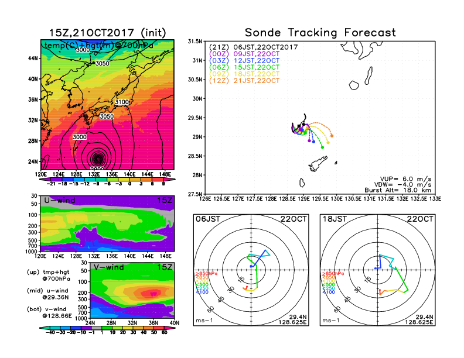The height and width of the screenshot is (358, 464).
Task: Click the green 06Z balloon landing dot
Action: tap(322, 147)
